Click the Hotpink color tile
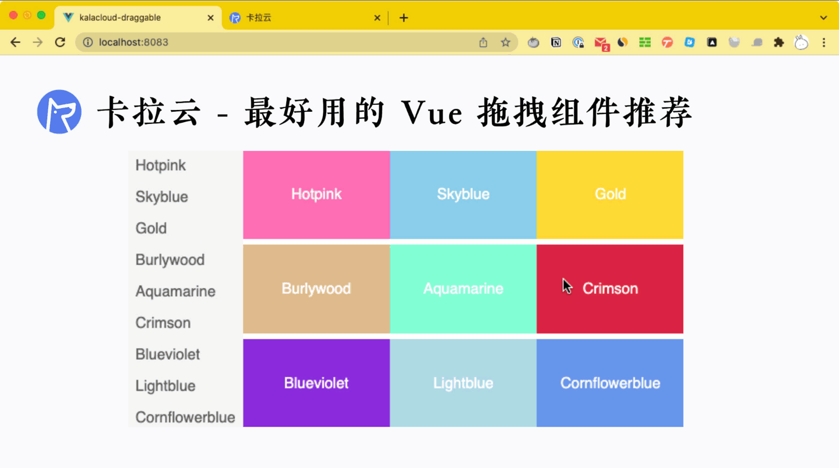This screenshot has height=468, width=839. [316, 194]
